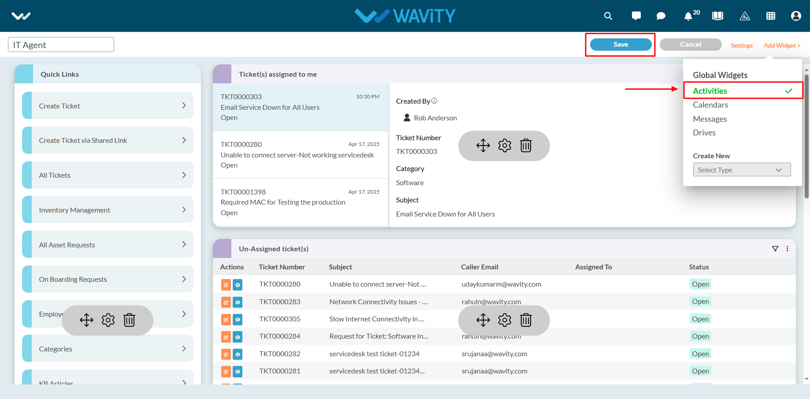Delete the Ticket(s) assigned to me widget

tap(526, 145)
